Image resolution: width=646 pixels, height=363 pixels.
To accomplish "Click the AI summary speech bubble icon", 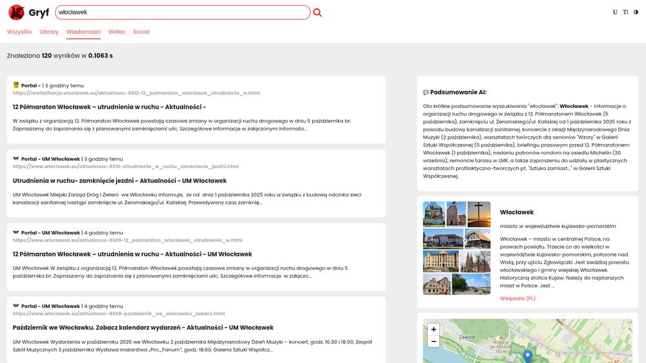I will [426, 92].
